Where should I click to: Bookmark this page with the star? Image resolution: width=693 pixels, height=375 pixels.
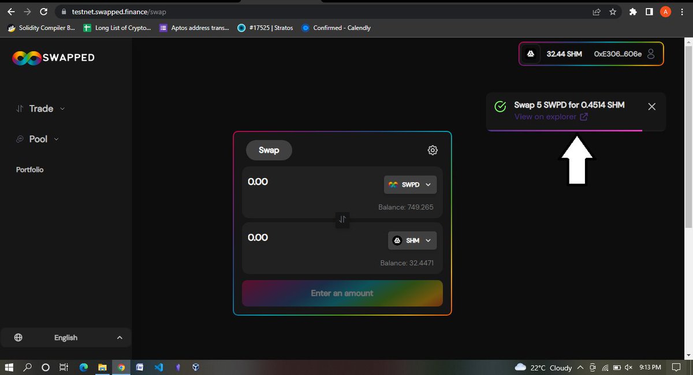pyautogui.click(x=613, y=12)
